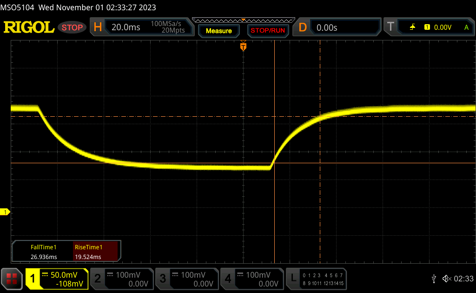
Task: Click the channel 2 DC coupling icon
Action: [x=110, y=275]
